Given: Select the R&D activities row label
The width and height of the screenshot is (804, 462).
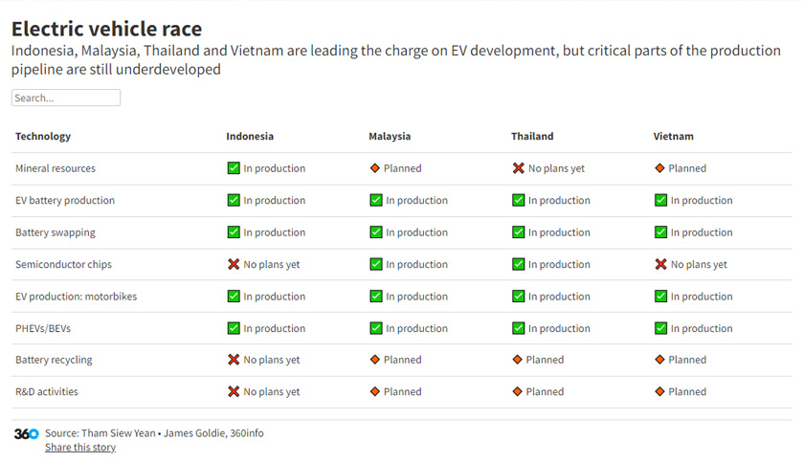Looking at the screenshot, I should 47,391.
